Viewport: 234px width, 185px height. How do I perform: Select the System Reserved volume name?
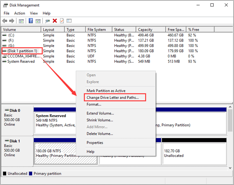(21, 61)
